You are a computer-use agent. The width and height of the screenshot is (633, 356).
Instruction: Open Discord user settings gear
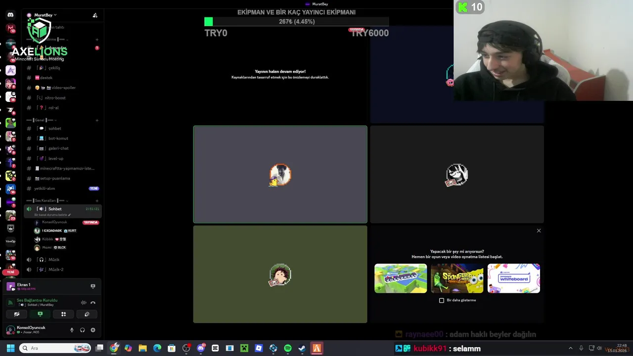click(x=92, y=330)
